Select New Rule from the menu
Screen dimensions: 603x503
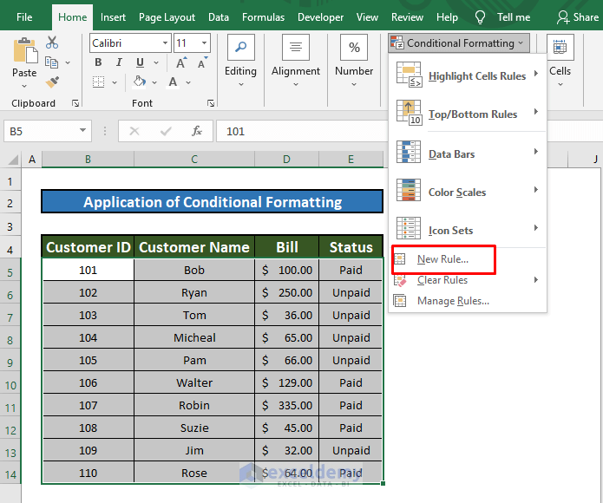442,259
